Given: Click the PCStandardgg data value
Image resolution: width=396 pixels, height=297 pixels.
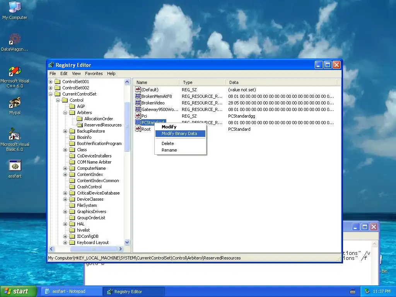Looking at the screenshot, I should pos(241,116).
